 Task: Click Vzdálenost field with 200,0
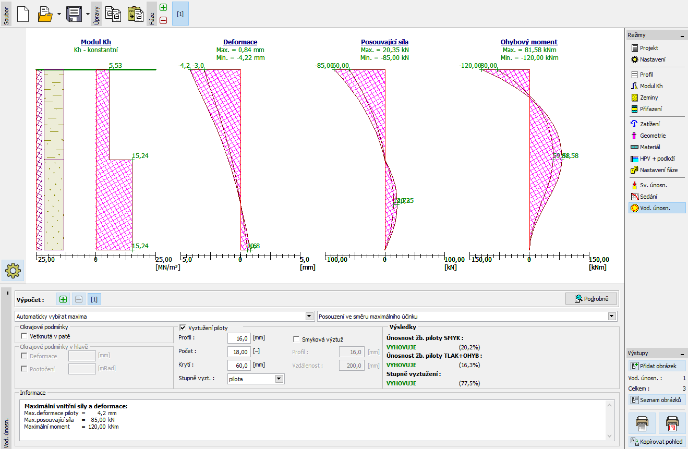click(x=352, y=366)
